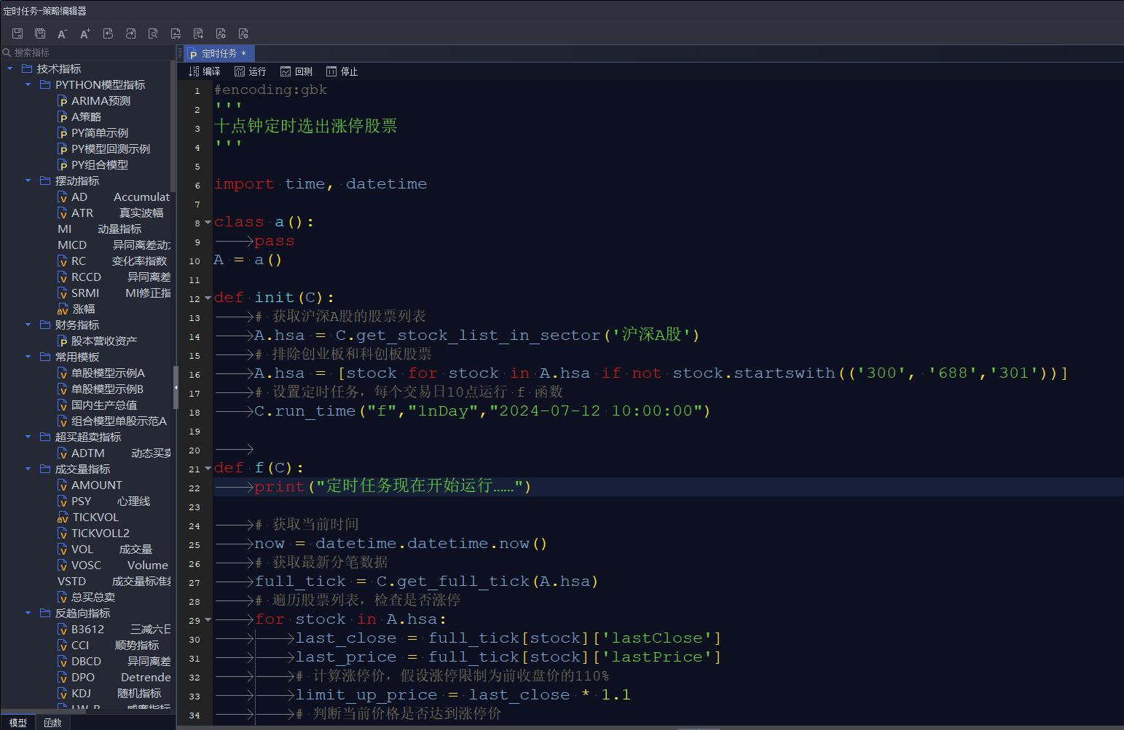Image resolution: width=1124 pixels, height=730 pixels.
Task: Select the CCI 顺势指标 indicator
Action: pyautogui.click(x=109, y=645)
